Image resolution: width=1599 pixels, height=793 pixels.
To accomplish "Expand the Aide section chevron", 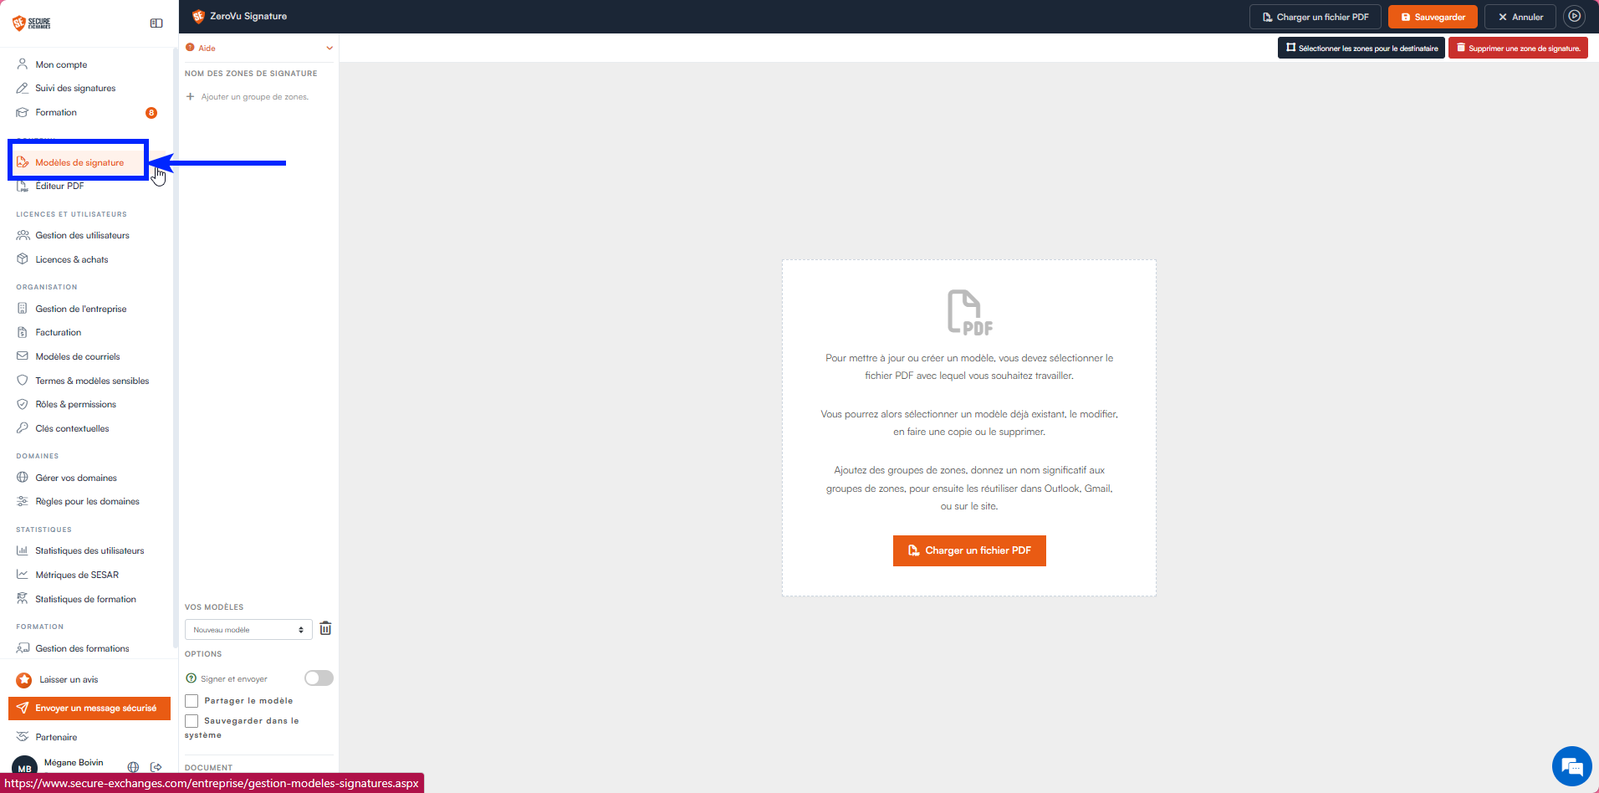I will pos(330,48).
